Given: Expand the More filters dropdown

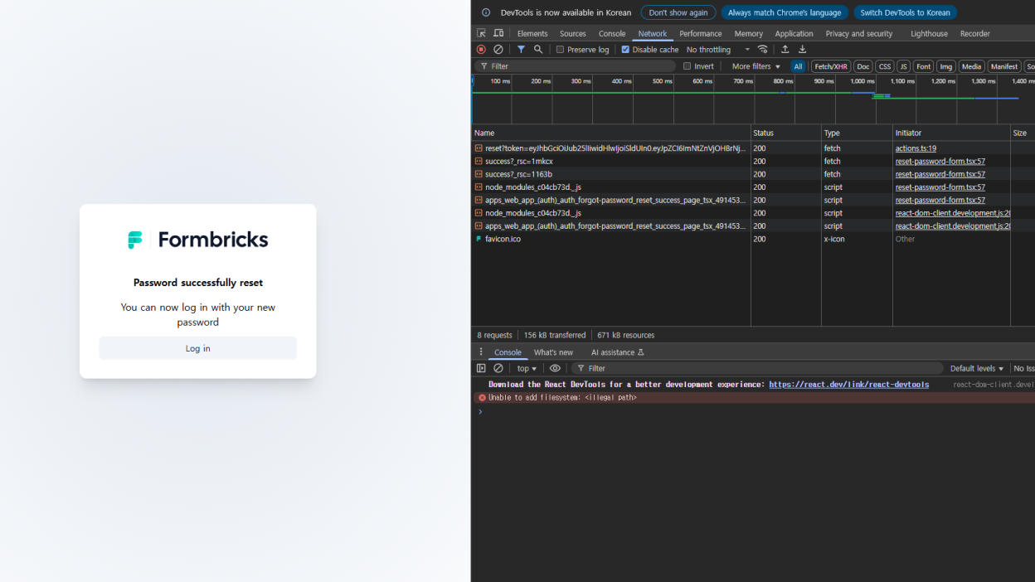Looking at the screenshot, I should click(756, 66).
